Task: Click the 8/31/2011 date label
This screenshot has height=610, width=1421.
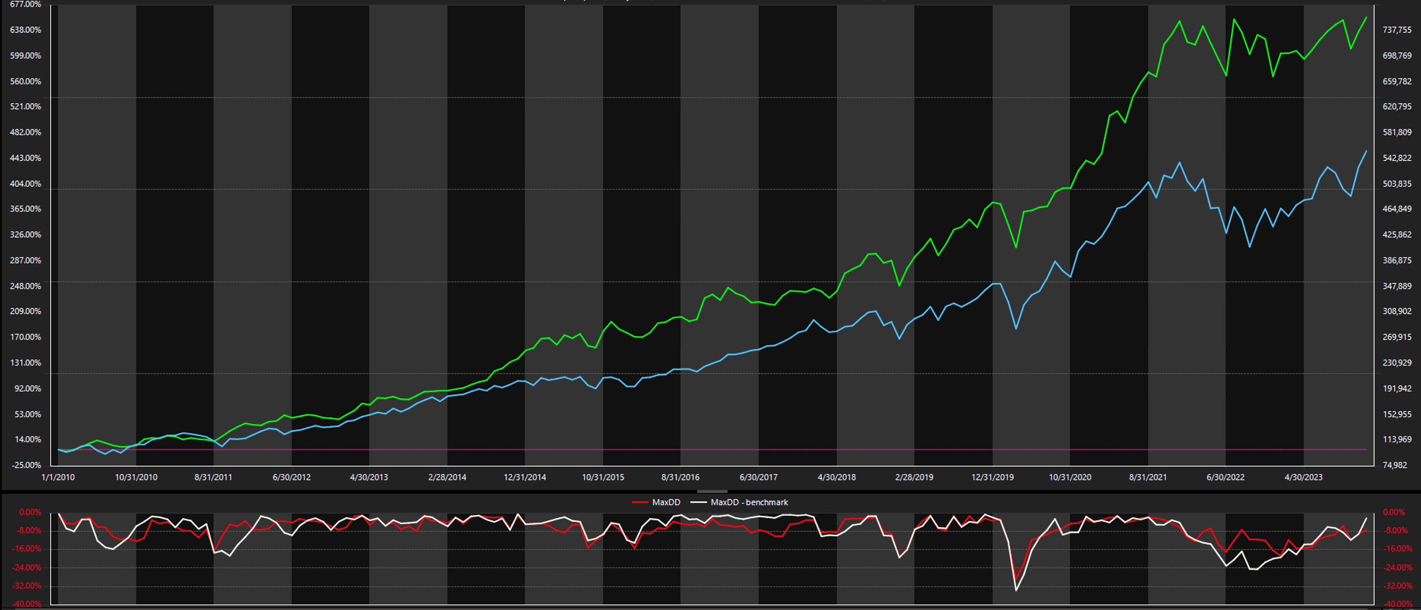Action: click(x=213, y=477)
